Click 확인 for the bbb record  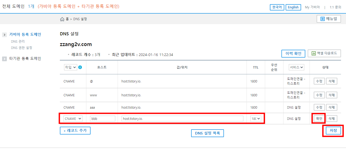coord(319,119)
